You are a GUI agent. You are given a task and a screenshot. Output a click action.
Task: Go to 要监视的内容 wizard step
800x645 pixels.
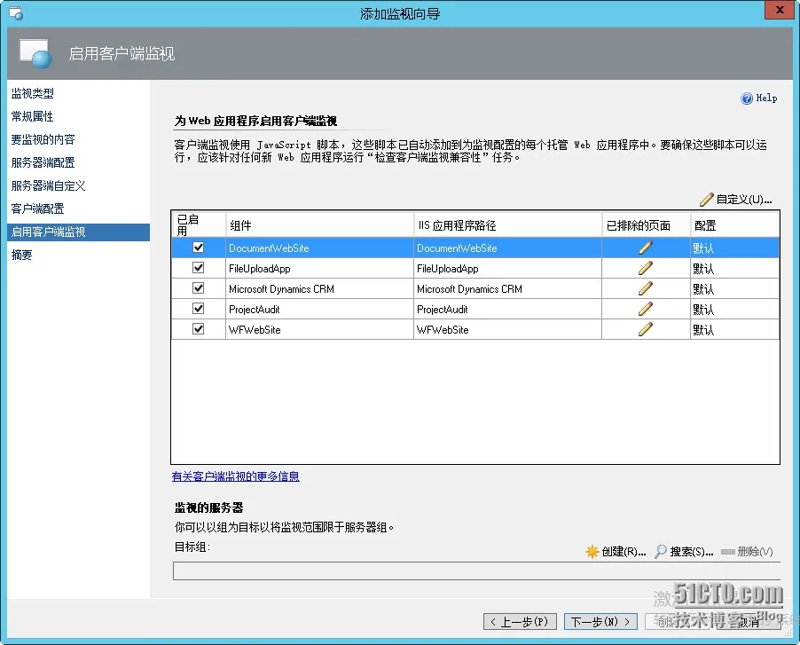43,139
